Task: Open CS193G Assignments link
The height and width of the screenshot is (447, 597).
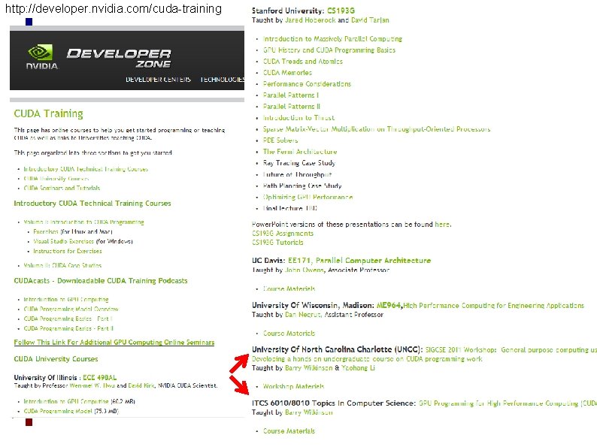Action: [x=283, y=233]
